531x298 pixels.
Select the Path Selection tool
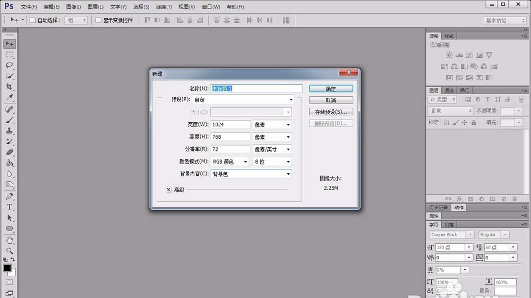pos(10,218)
